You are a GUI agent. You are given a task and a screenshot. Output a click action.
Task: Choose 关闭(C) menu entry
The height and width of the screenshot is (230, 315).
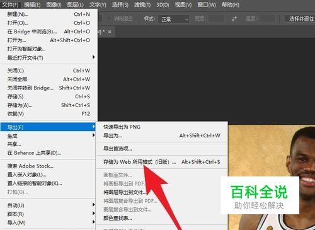tap(49, 71)
